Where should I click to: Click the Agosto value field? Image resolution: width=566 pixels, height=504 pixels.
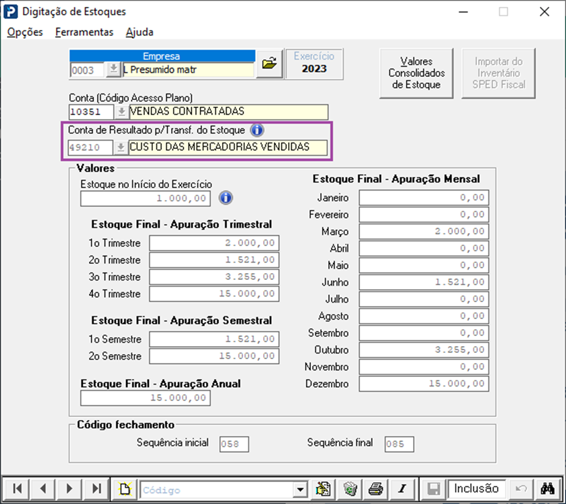(424, 316)
